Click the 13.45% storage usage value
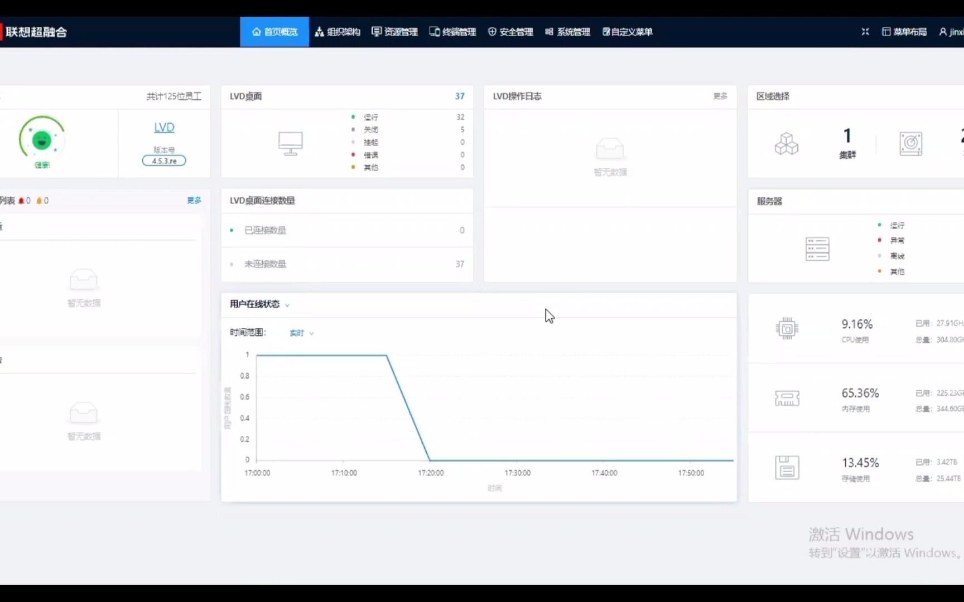 pos(860,463)
